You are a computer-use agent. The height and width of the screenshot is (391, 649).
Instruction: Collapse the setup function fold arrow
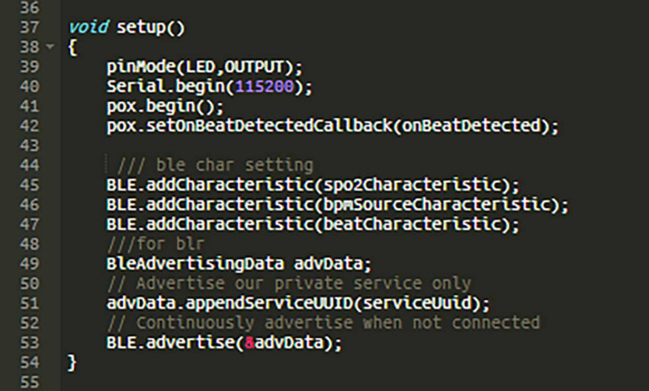pyautogui.click(x=50, y=46)
